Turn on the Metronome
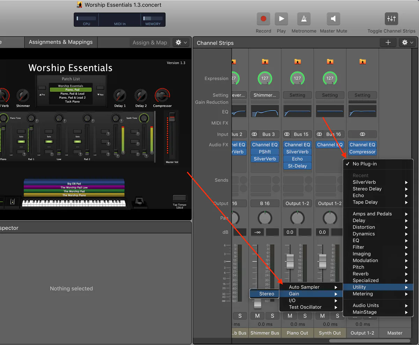Screen dimensions: 419x345 304,19
